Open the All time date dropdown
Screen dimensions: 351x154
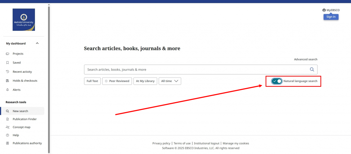point(170,81)
